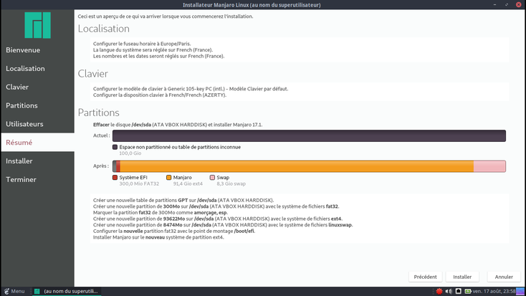Click the Actuel unpartitioned disk bar
526x296 pixels.
(309, 136)
